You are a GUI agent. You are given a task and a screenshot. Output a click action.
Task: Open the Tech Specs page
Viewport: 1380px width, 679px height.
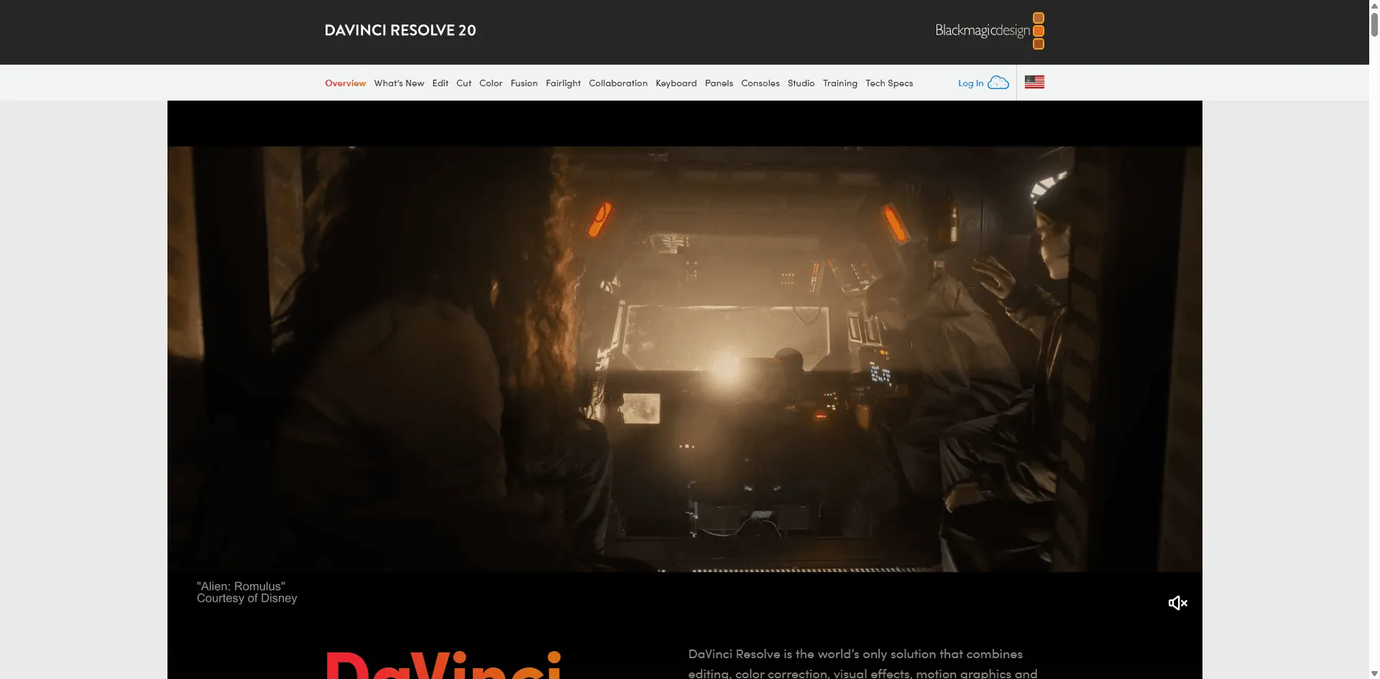(889, 83)
